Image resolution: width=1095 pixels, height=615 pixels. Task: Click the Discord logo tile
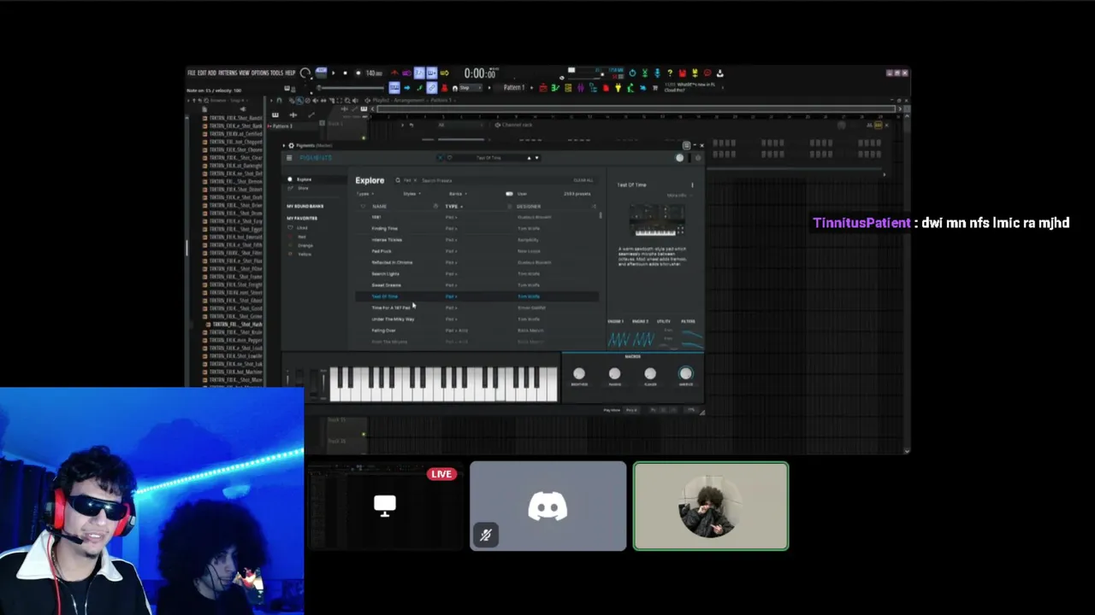pos(547,507)
